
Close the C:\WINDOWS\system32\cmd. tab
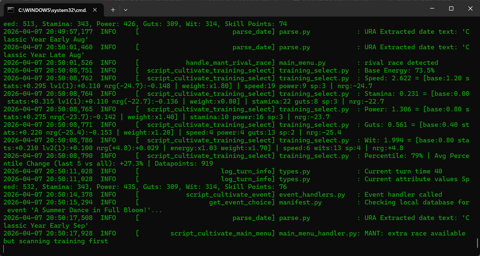[95, 10]
